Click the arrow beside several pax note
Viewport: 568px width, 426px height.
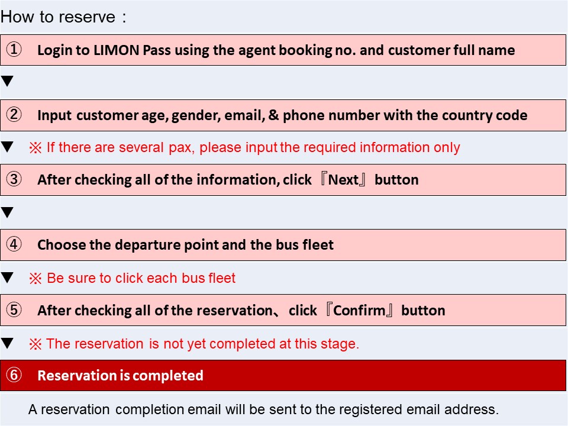pos(7,147)
